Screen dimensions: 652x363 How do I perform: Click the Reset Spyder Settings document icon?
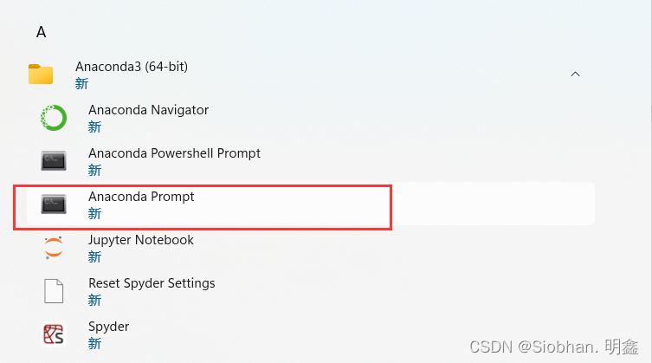(54, 291)
